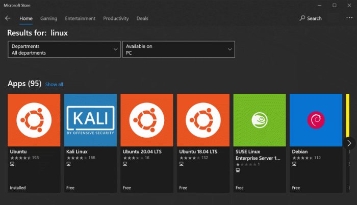Open the Kali Linux app tile image
Viewport: 357px width, 205px height.
(x=90, y=120)
